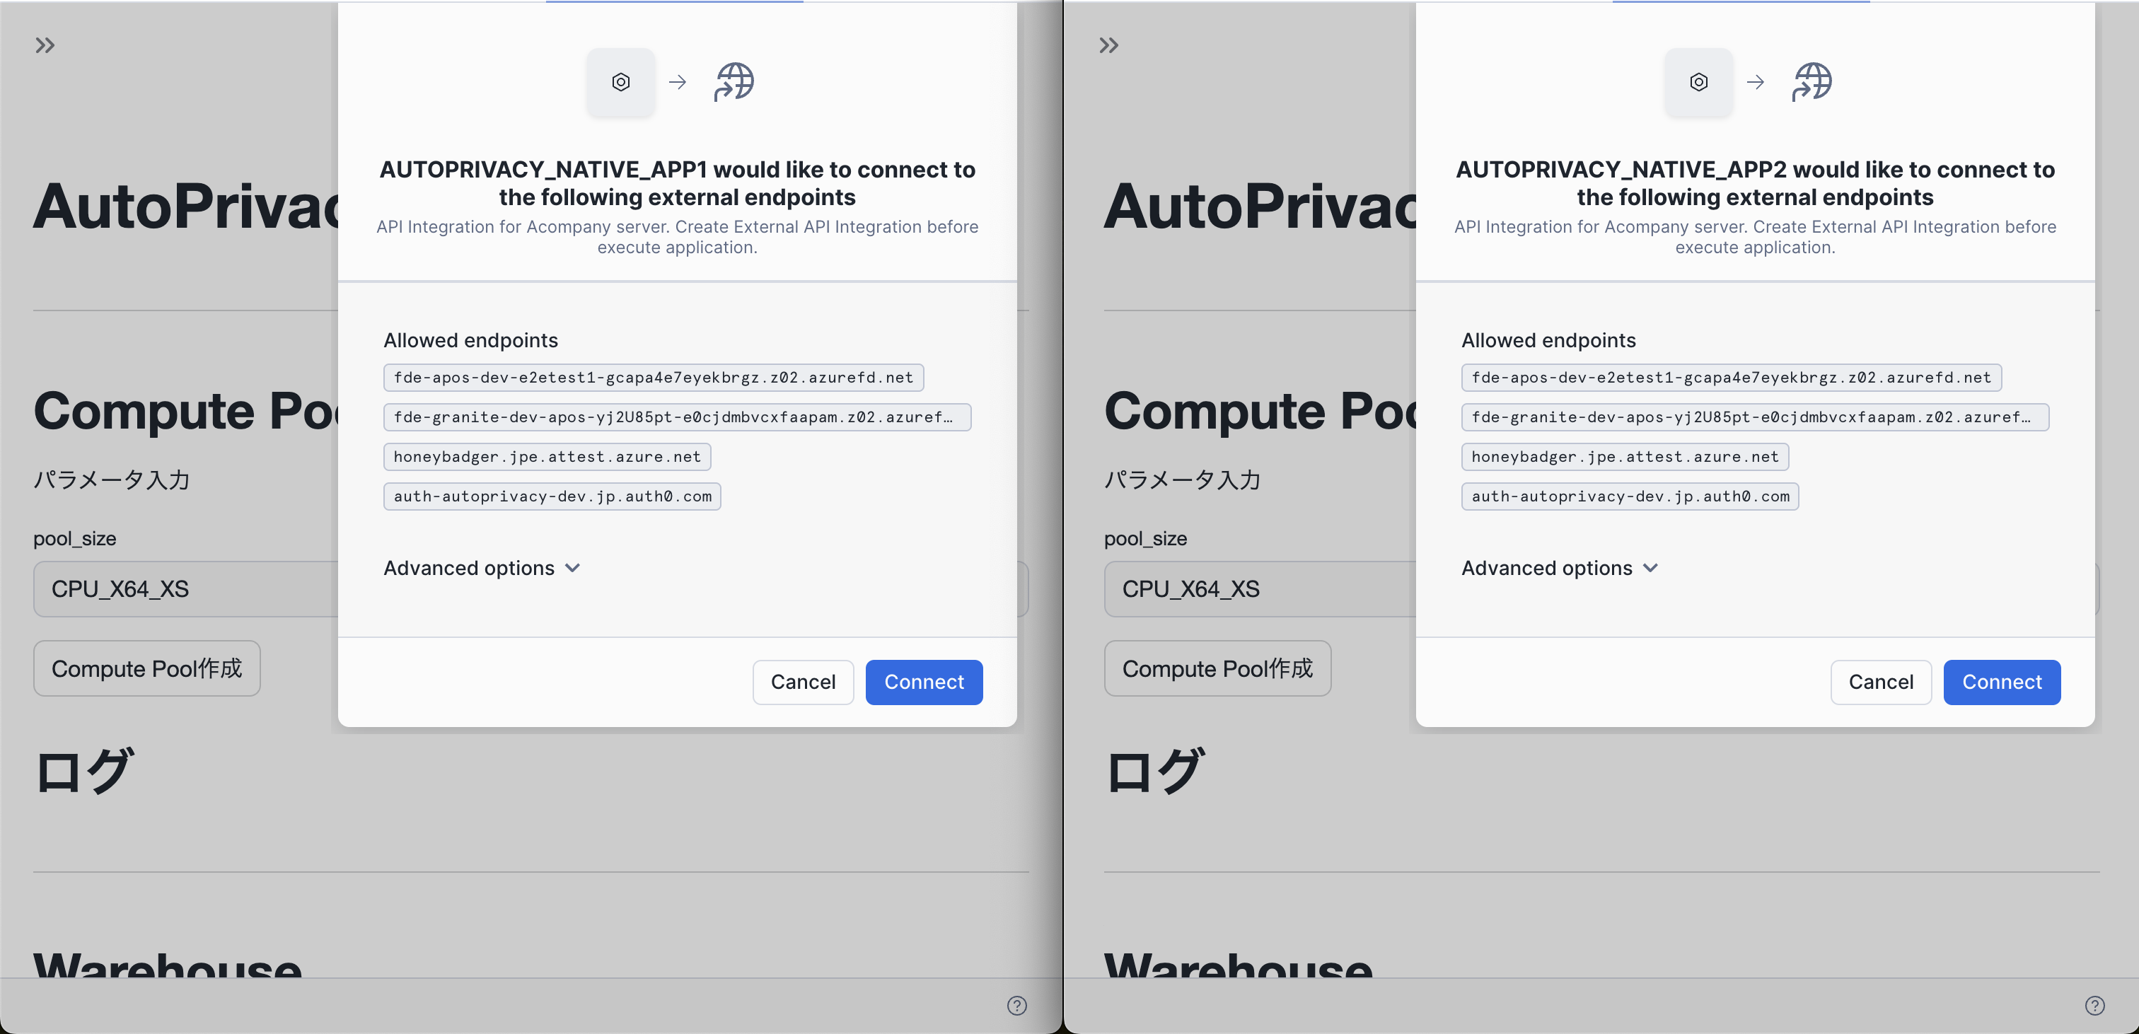Expand sidebar with left window double-chevron icon
The image size is (2139, 1034).
pos(45,46)
